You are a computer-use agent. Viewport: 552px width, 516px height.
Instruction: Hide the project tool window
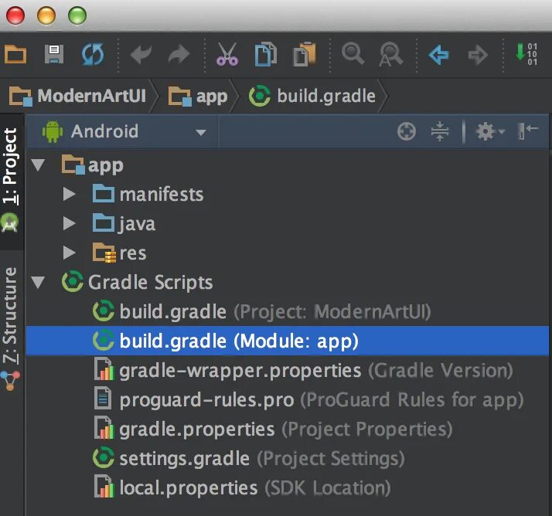[527, 131]
